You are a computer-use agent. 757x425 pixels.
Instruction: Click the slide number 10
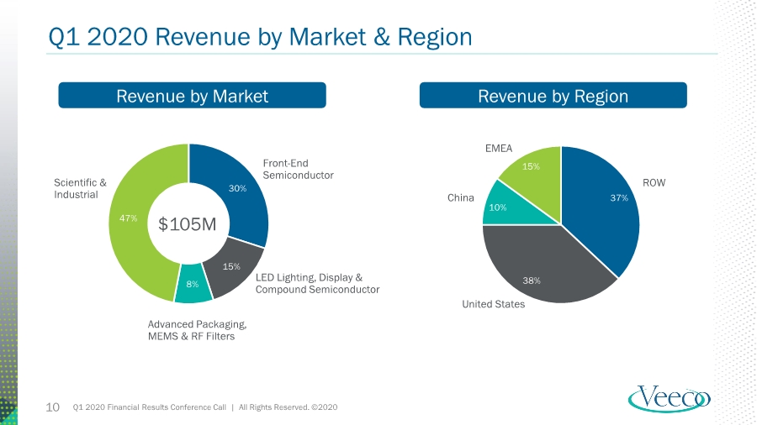53,407
